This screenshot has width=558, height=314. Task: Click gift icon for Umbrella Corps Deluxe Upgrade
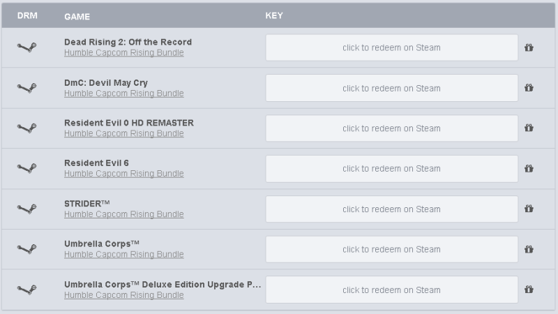coord(529,290)
